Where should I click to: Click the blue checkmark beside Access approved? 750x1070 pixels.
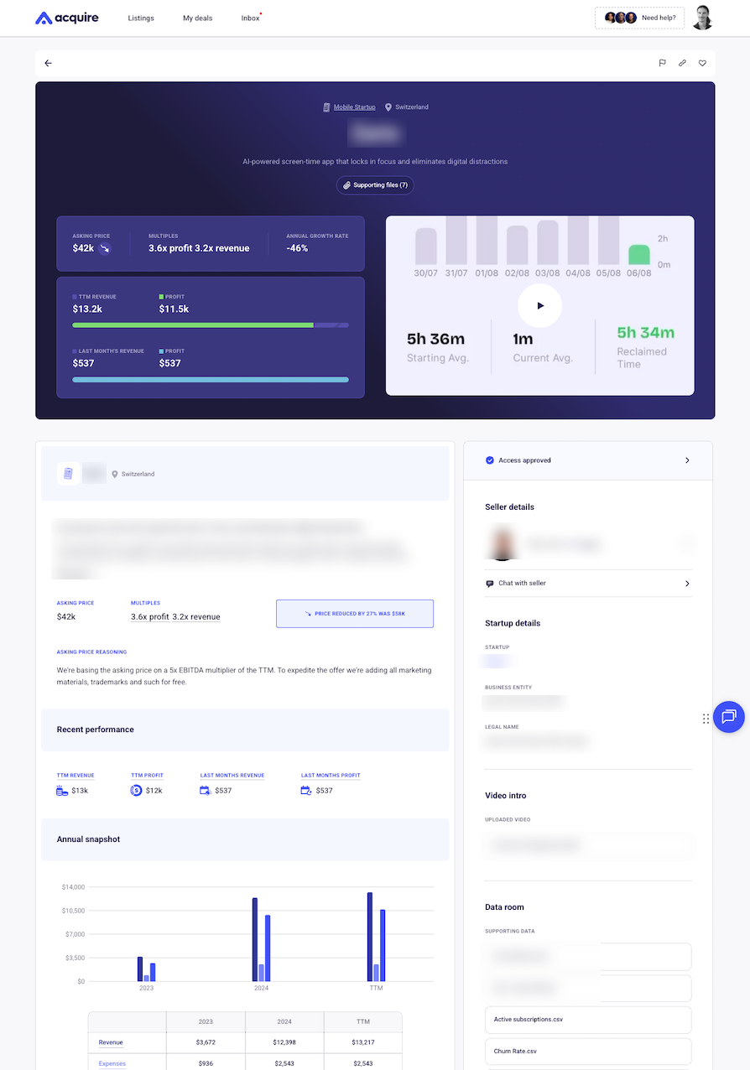pyautogui.click(x=490, y=460)
